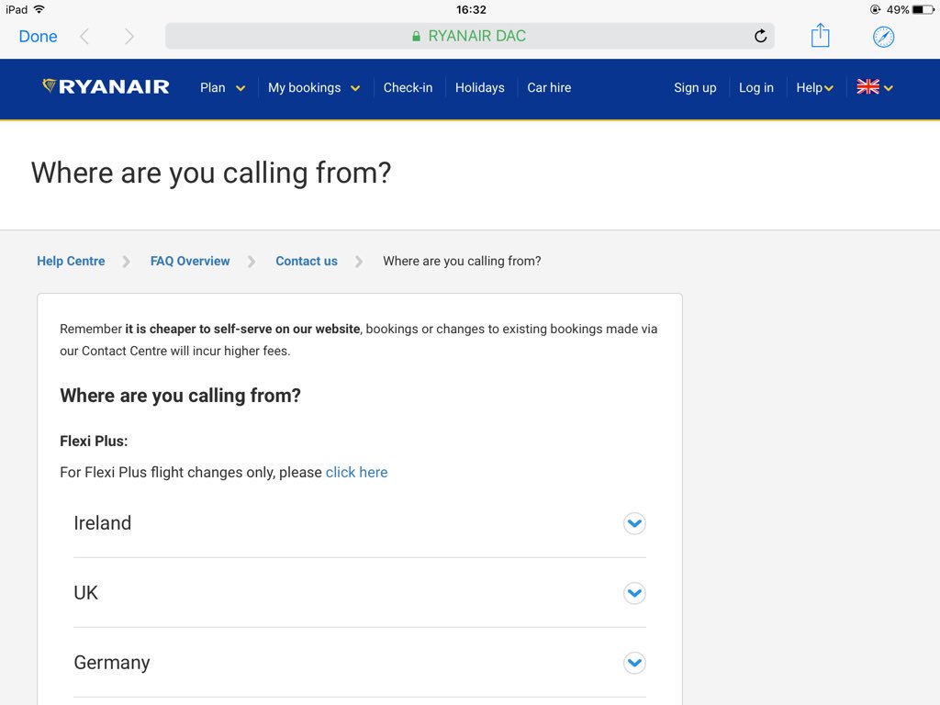Tap the Done button in Safari
940x705 pixels.
[x=38, y=37]
